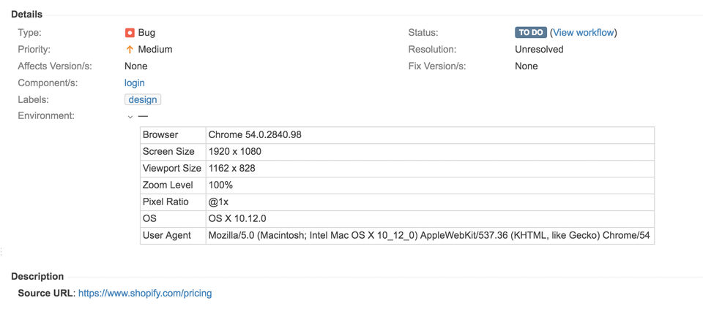Image resolution: width=703 pixels, height=314 pixels.
Task: Collapse the Environment section chevron
Action: click(130, 116)
